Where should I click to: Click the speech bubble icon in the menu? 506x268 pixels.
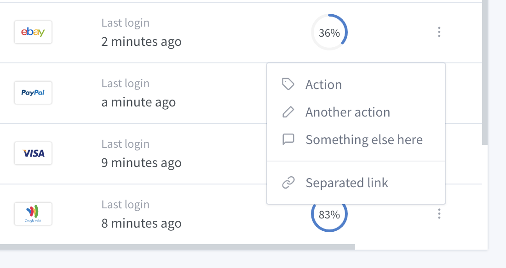pyautogui.click(x=289, y=140)
